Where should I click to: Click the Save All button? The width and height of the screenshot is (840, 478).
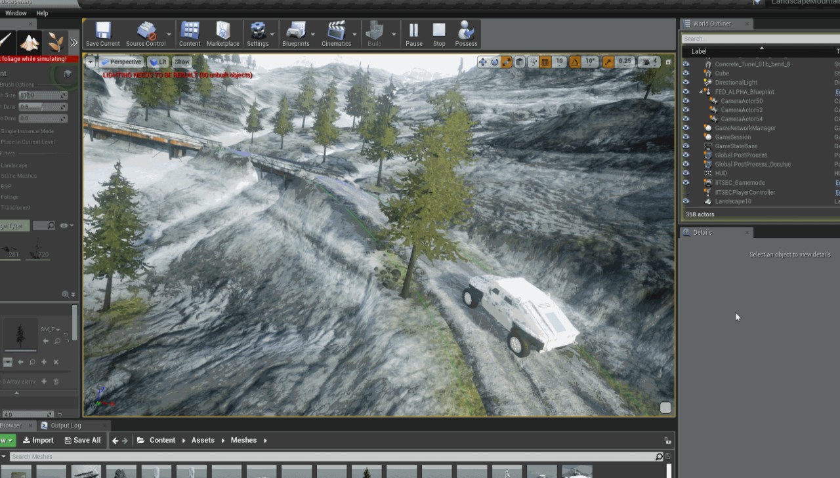pyautogui.click(x=82, y=440)
